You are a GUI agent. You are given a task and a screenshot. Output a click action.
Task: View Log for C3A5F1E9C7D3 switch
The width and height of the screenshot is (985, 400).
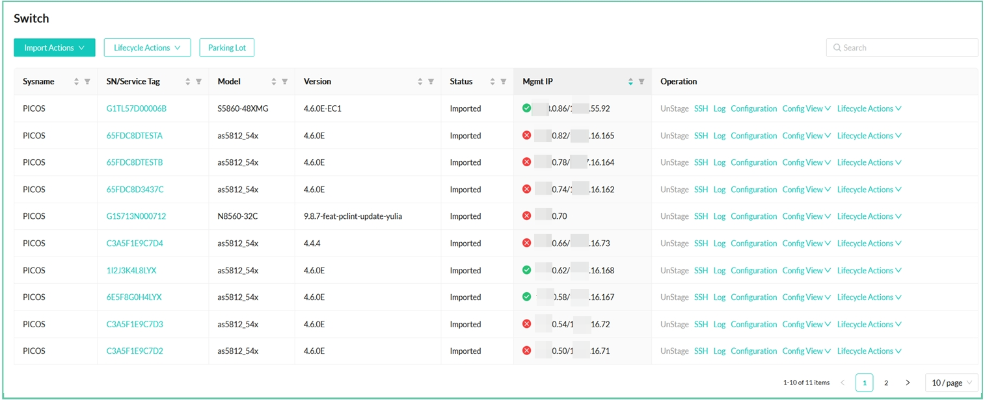pos(720,324)
